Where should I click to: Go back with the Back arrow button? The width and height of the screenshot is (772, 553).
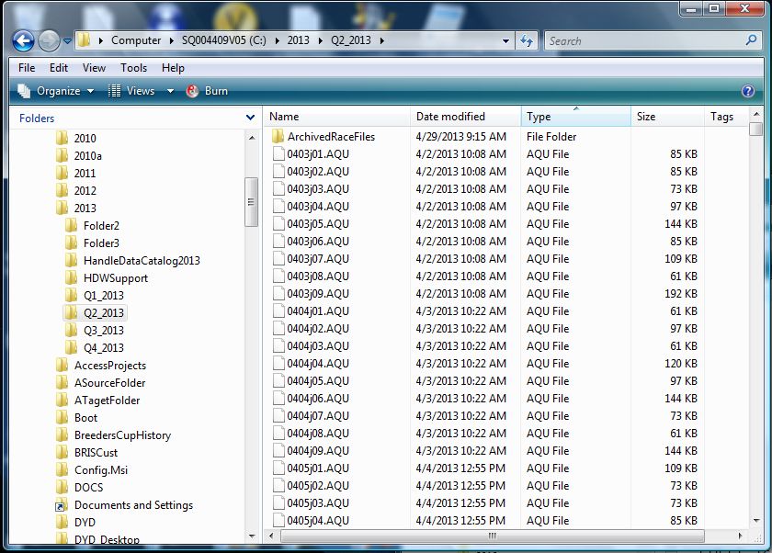[x=23, y=40]
